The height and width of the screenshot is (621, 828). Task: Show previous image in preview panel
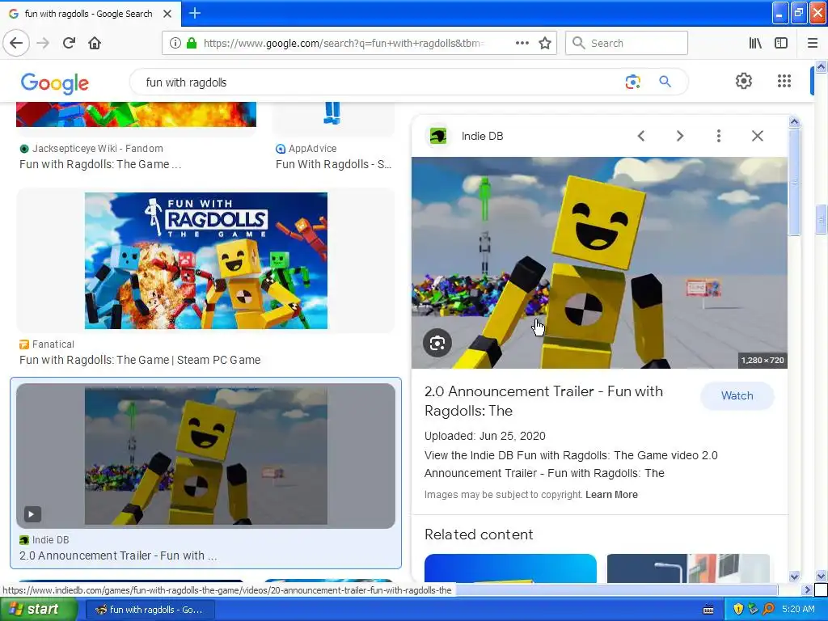pos(641,136)
